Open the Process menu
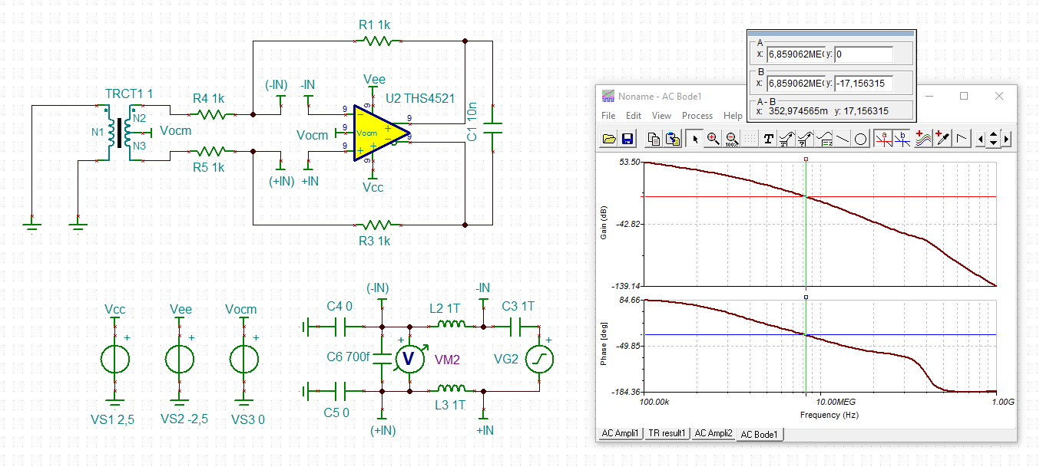 (x=697, y=116)
